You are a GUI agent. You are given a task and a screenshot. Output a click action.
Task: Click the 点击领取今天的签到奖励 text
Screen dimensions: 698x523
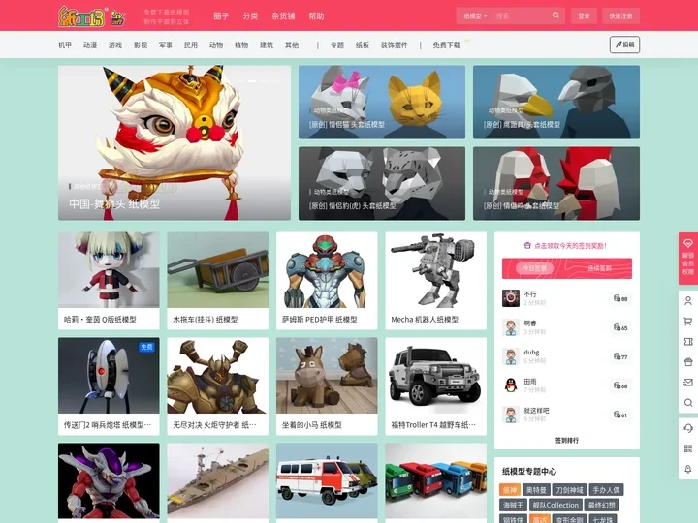(570, 245)
